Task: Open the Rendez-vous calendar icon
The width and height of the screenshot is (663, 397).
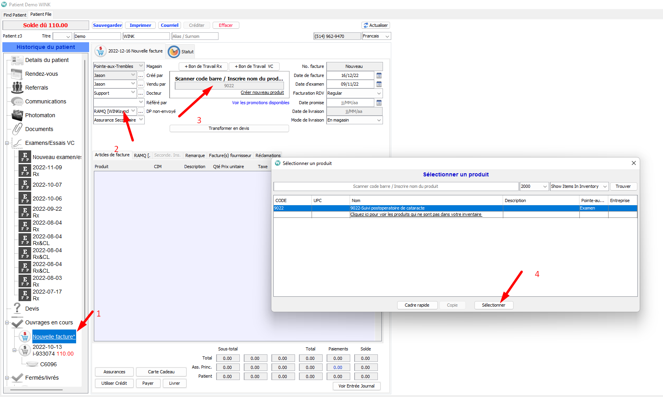Action: click(17, 74)
